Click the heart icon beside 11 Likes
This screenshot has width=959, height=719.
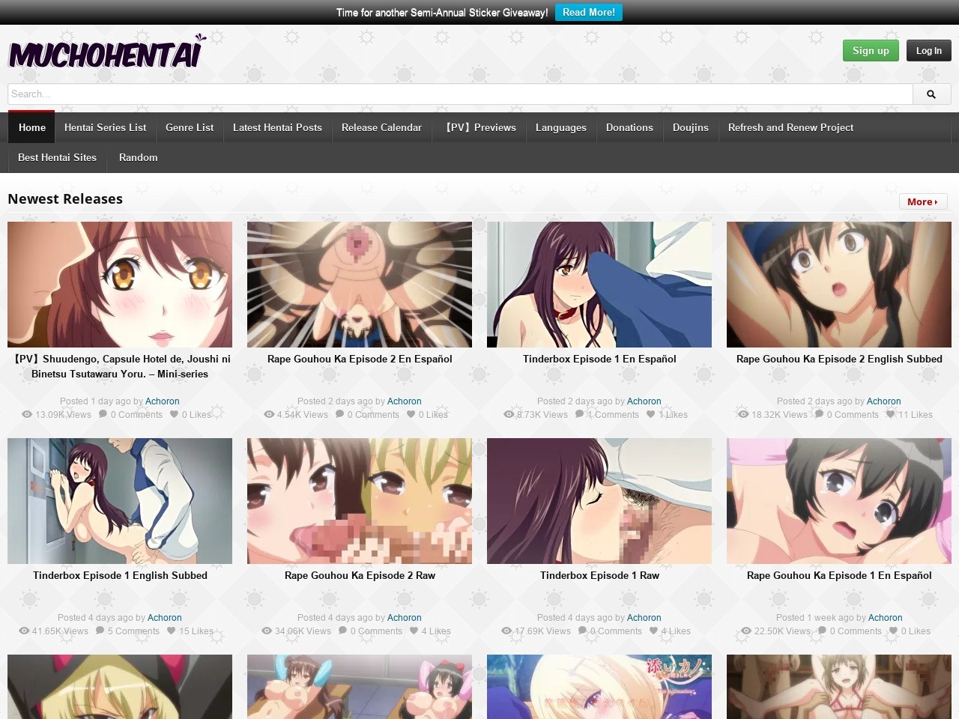(x=891, y=414)
